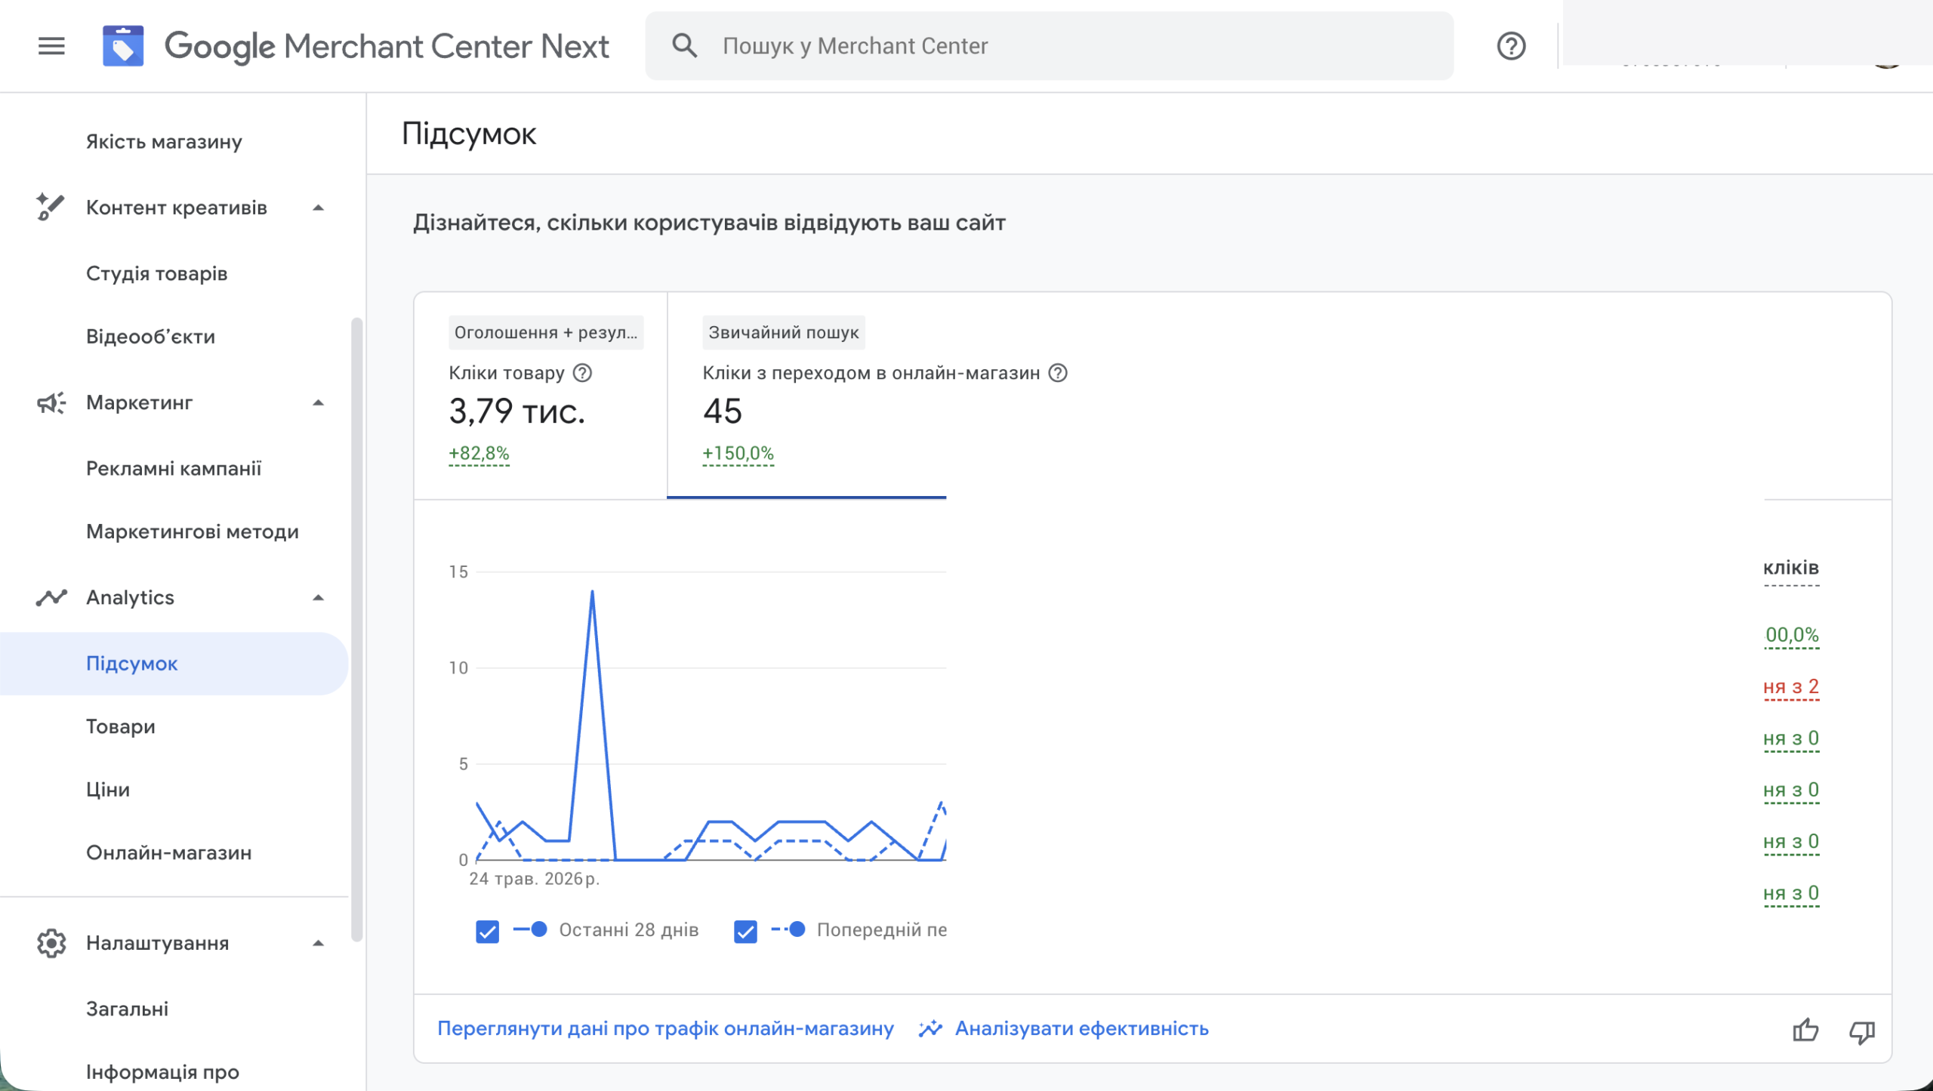The image size is (1933, 1091).
Task: Click the search magnifier icon
Action: coord(684,46)
